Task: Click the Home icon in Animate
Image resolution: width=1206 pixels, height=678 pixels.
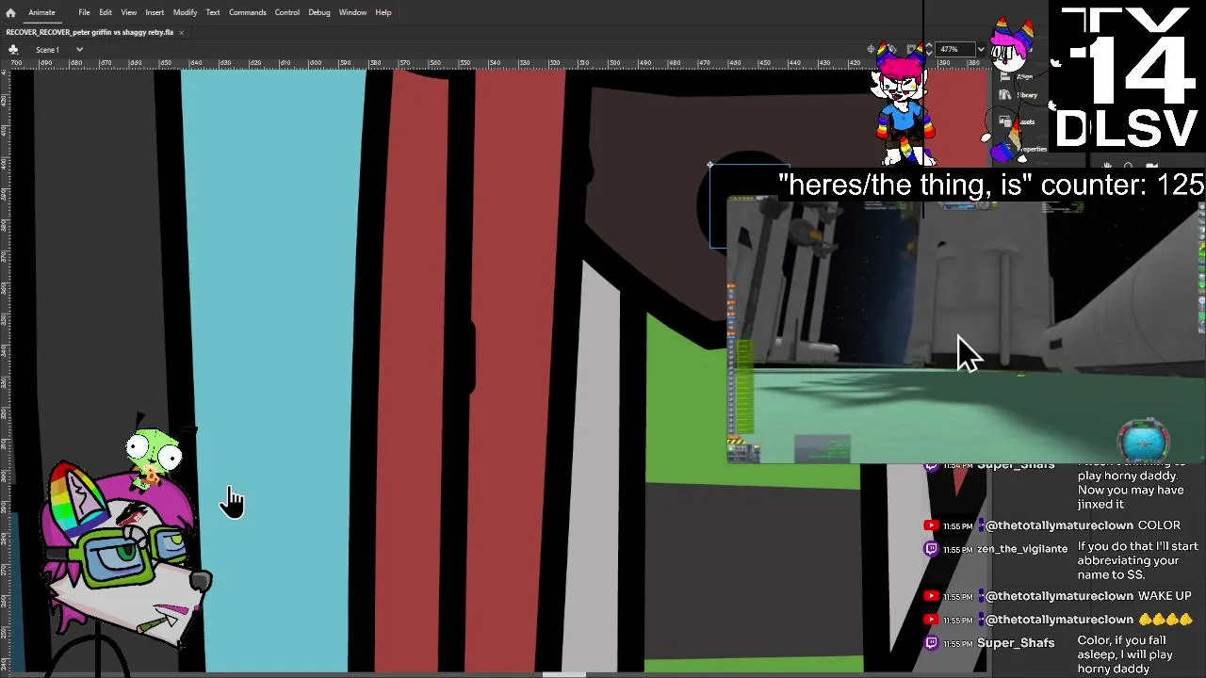Action: [10, 12]
